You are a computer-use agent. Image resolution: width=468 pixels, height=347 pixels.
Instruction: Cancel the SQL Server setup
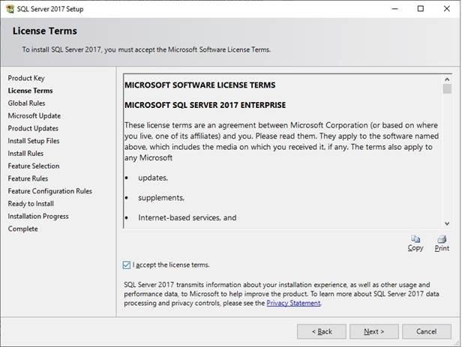point(426,331)
